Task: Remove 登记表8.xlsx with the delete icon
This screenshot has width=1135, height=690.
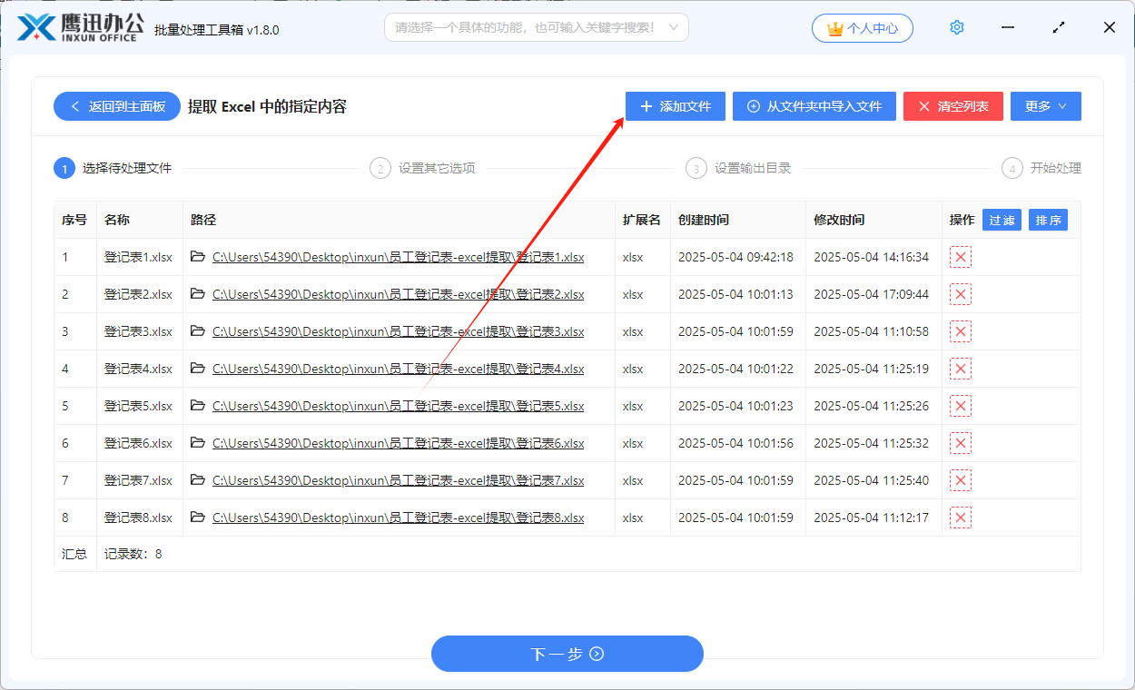Action: 960,517
